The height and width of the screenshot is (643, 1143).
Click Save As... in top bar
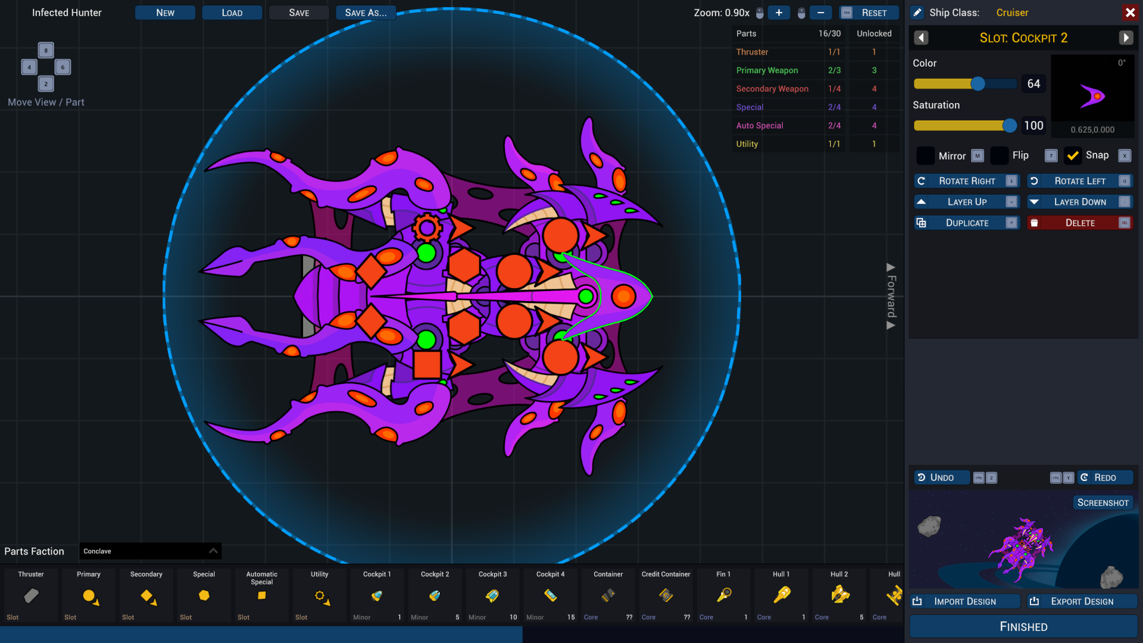click(366, 13)
